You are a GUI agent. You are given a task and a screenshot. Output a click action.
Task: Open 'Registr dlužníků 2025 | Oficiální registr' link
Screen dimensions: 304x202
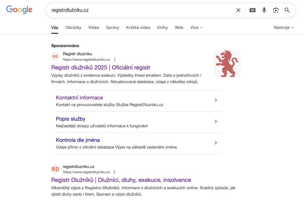[101, 68]
